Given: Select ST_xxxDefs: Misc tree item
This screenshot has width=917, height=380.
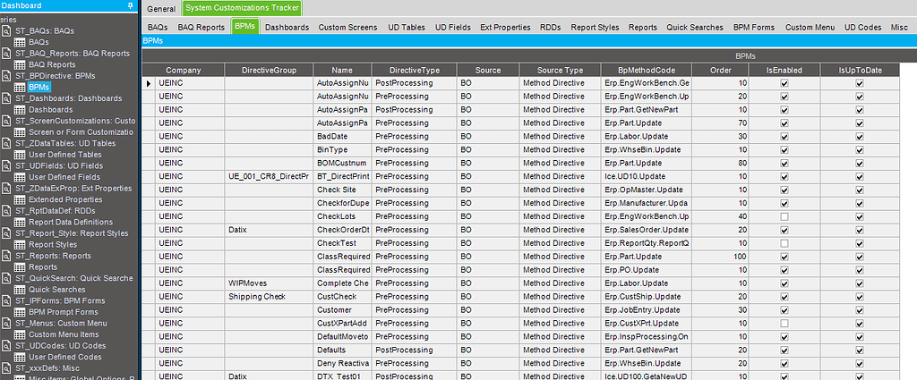Looking at the screenshot, I should click(48, 368).
